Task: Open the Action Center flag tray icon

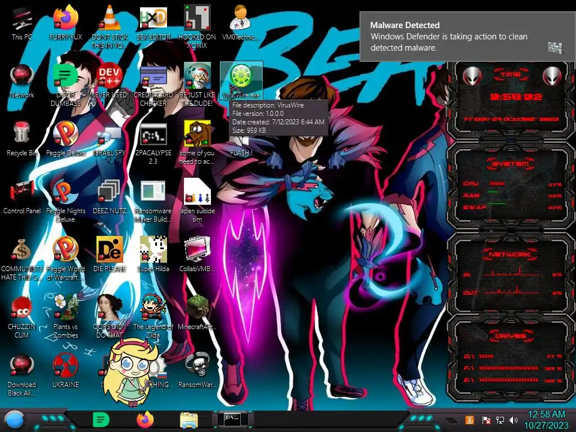Action: click(x=487, y=420)
